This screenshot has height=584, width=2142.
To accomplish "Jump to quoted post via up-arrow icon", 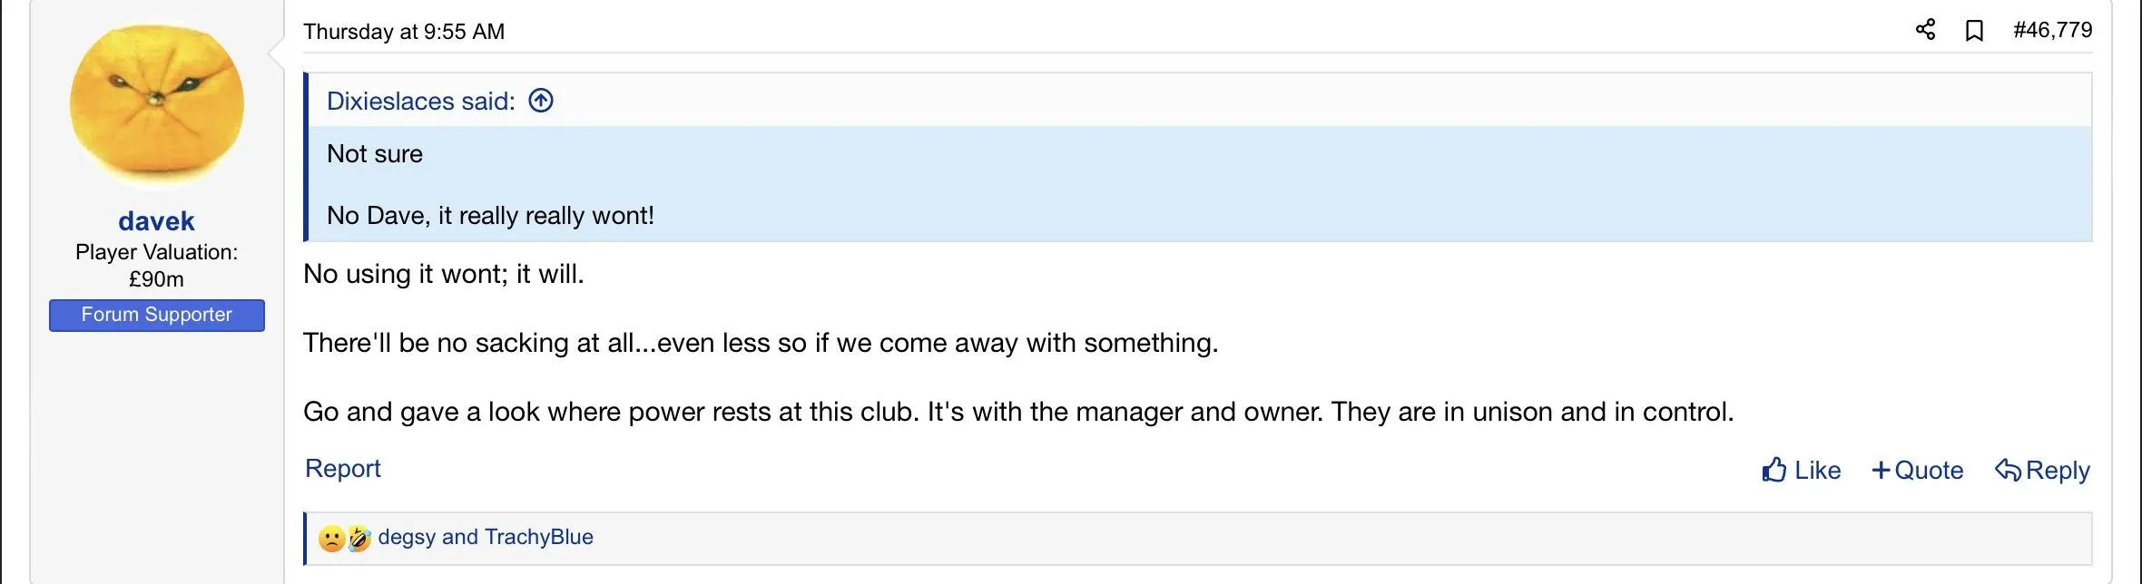I will 541,101.
